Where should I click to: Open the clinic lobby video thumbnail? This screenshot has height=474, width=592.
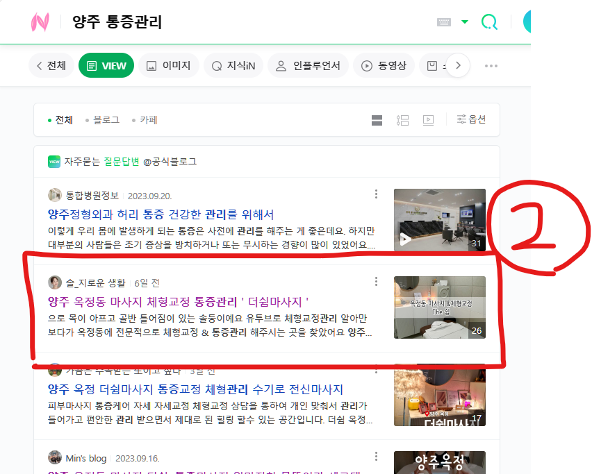click(x=439, y=220)
